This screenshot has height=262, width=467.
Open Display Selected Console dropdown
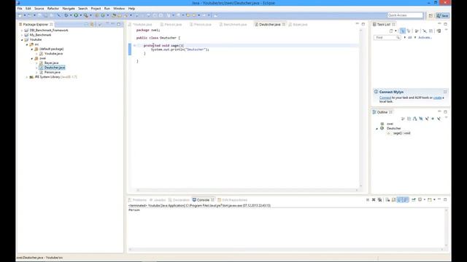coord(425,200)
